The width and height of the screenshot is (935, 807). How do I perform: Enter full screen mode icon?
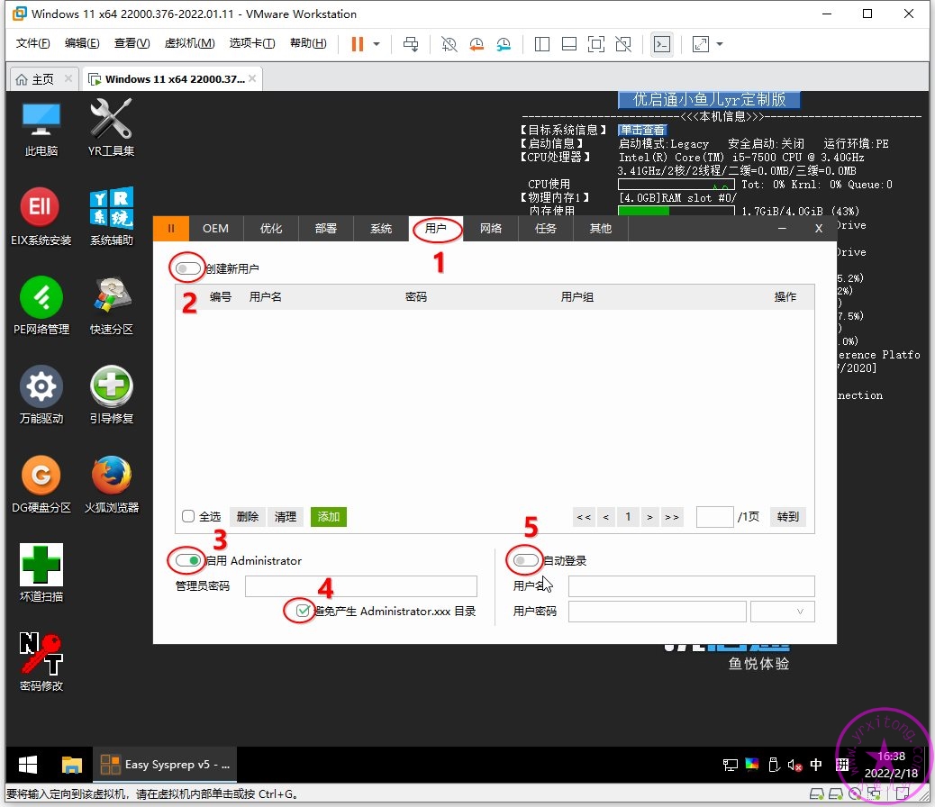tap(596, 44)
